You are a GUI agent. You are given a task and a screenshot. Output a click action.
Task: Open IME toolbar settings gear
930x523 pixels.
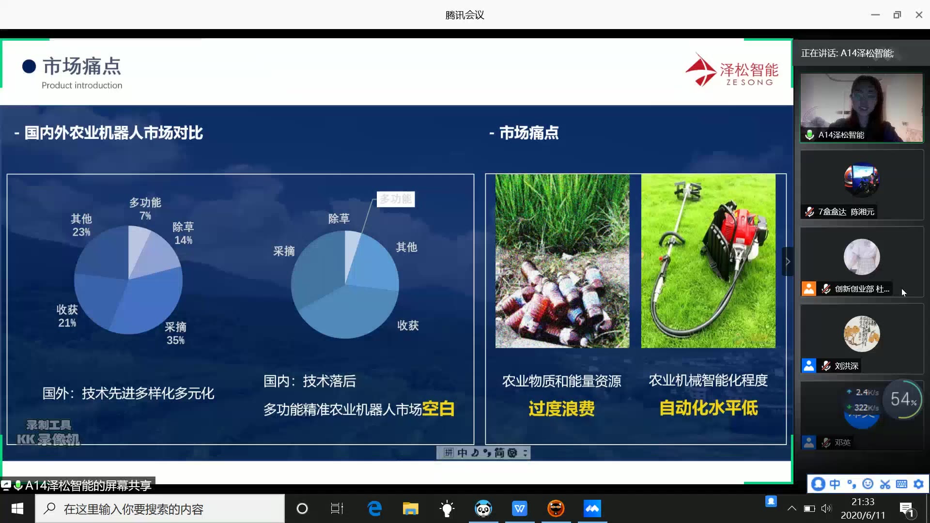click(x=918, y=484)
